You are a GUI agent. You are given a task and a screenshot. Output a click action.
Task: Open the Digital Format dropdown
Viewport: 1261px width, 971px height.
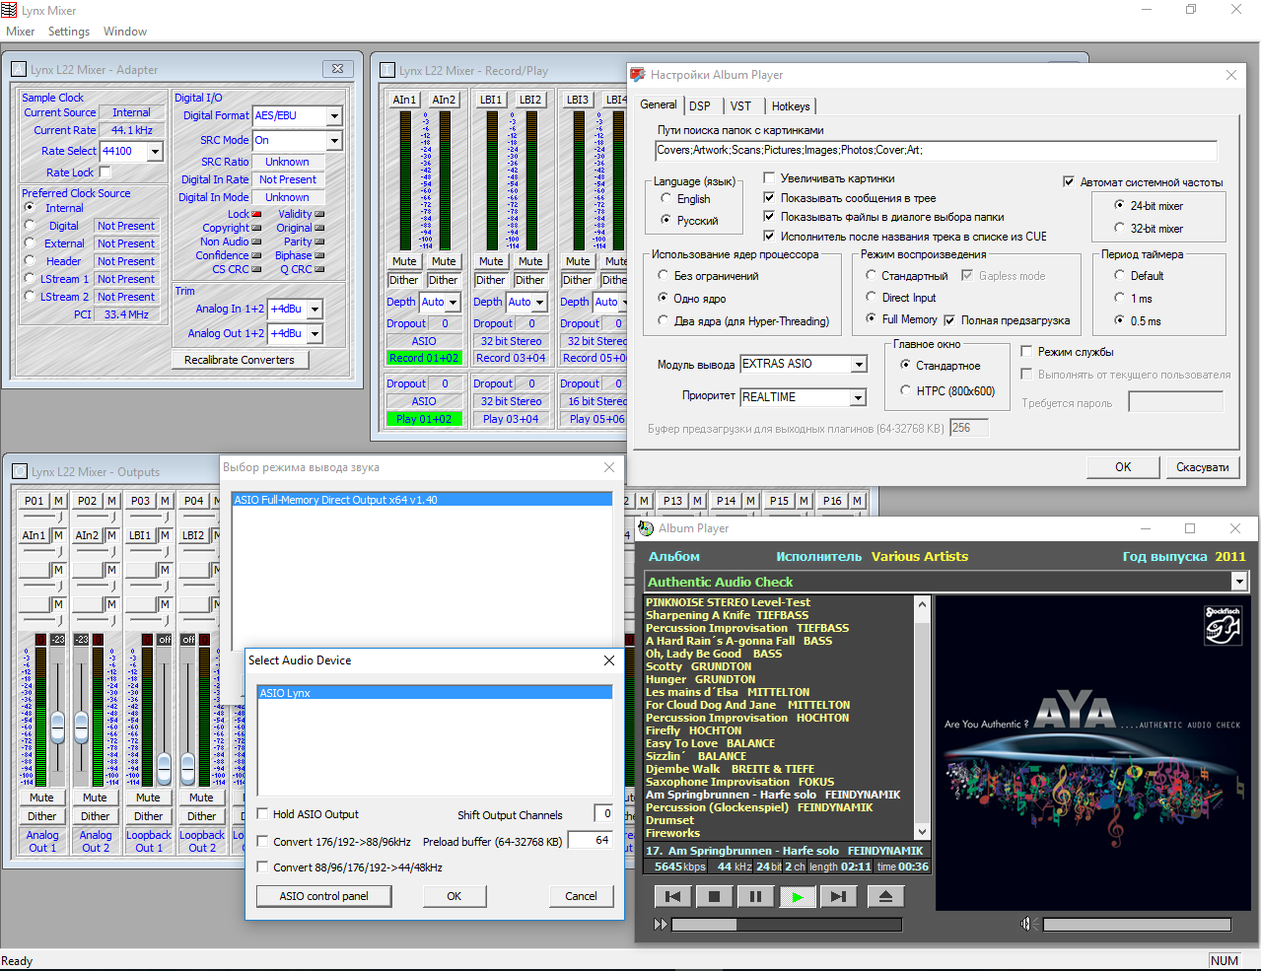[334, 116]
